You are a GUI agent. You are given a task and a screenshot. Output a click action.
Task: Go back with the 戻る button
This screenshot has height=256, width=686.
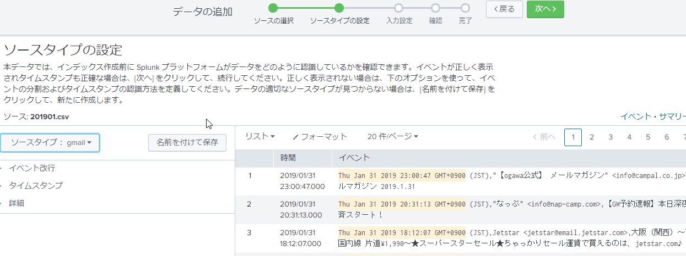504,9
